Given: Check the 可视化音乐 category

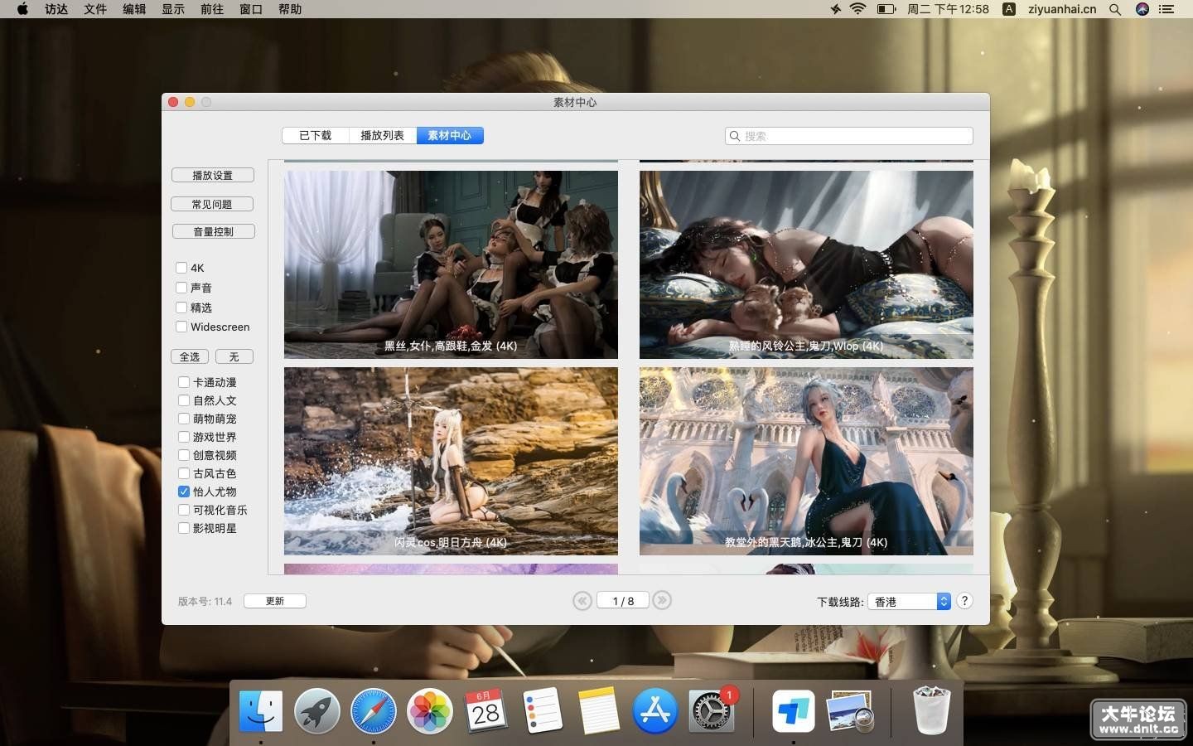Looking at the screenshot, I should tap(184, 510).
